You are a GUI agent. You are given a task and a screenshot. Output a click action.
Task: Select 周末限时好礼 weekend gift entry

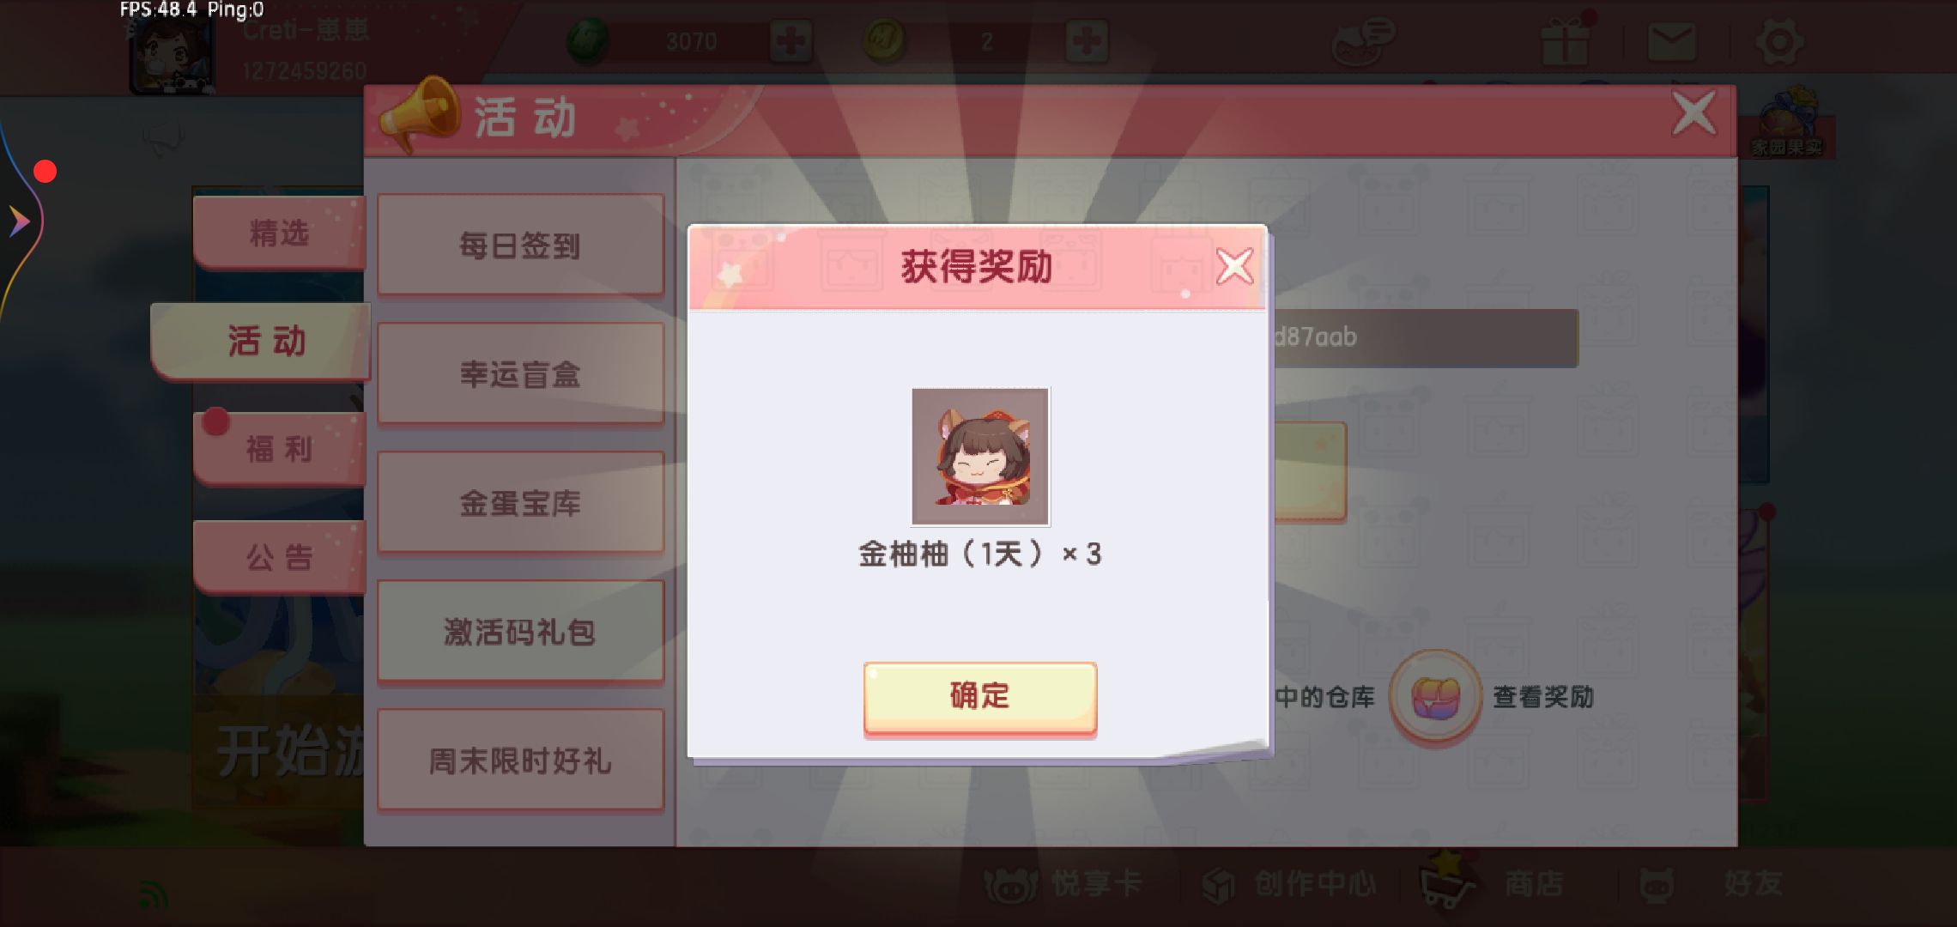click(520, 760)
